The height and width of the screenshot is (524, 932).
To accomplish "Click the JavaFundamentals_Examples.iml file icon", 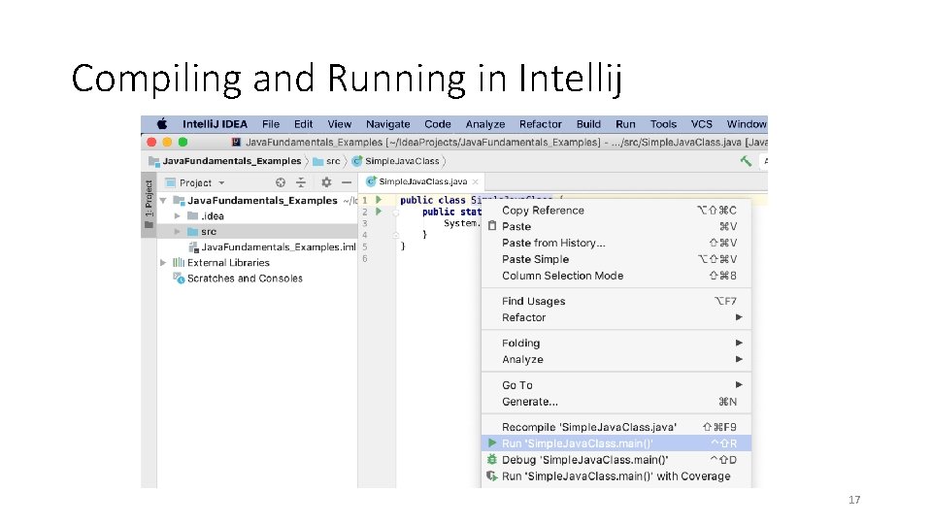I will click(x=193, y=247).
